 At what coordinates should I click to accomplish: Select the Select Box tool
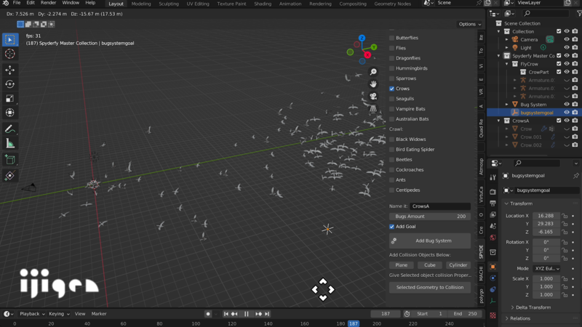coord(10,39)
